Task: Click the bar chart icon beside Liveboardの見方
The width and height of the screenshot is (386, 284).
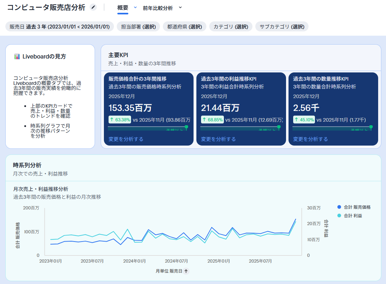Action: [17, 56]
